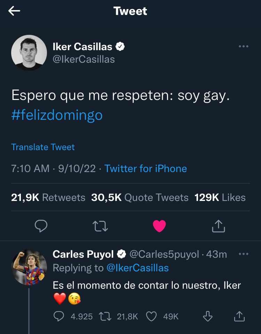Open Iker Casillas's profile picture
This screenshot has height=334, width=261.
point(29,53)
